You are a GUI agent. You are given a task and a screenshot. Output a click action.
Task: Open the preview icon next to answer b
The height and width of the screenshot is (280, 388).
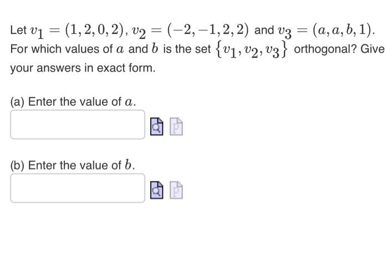pyautogui.click(x=157, y=190)
